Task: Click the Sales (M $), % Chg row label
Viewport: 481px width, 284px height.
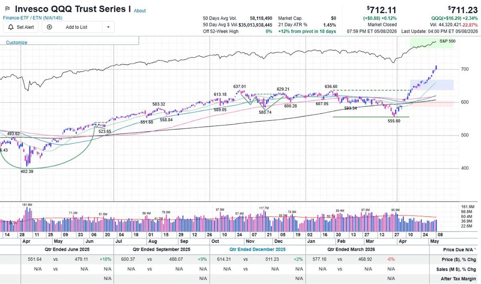Action: [x=456, y=269]
